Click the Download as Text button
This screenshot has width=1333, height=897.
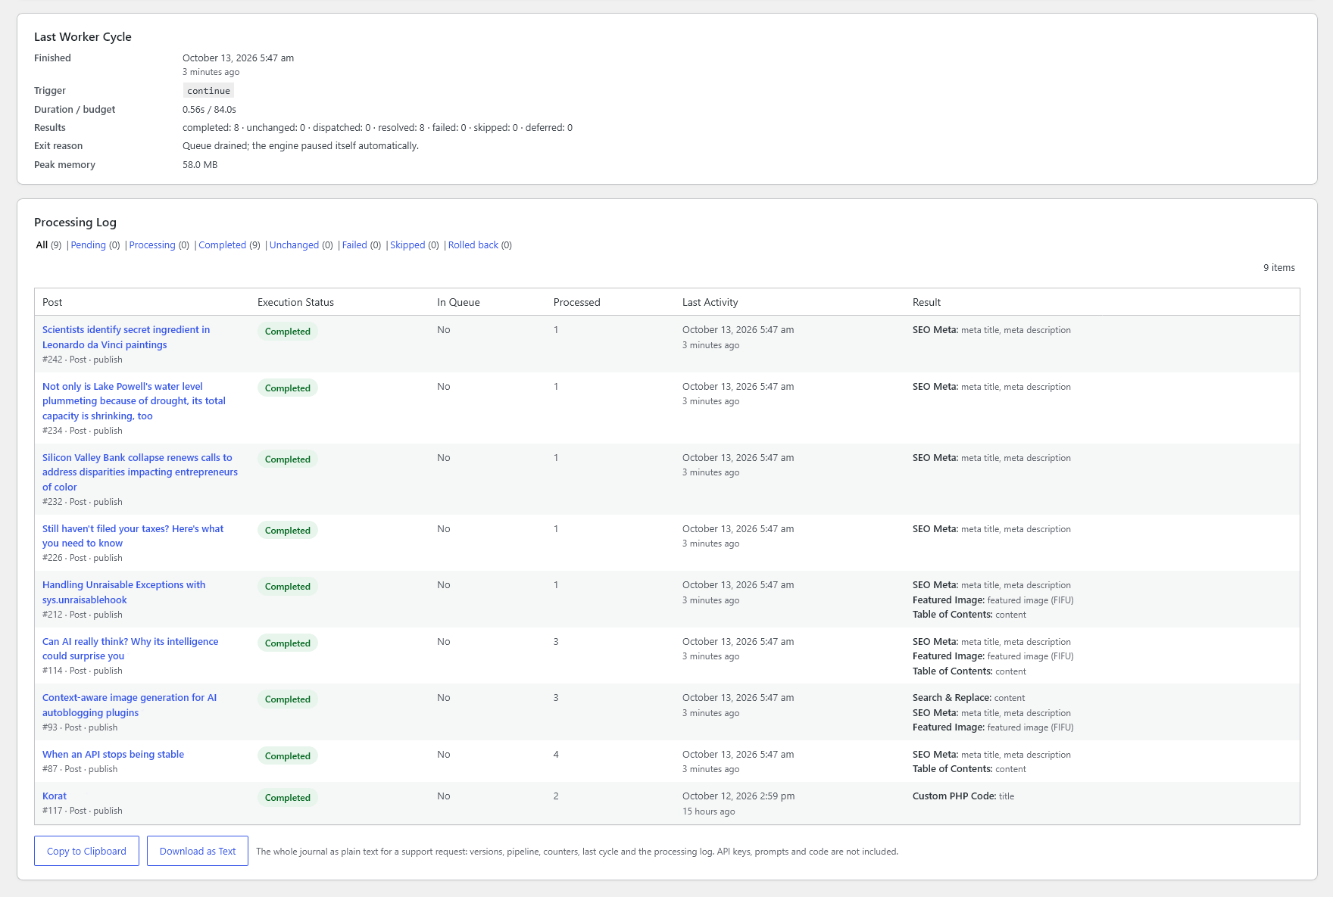click(198, 851)
